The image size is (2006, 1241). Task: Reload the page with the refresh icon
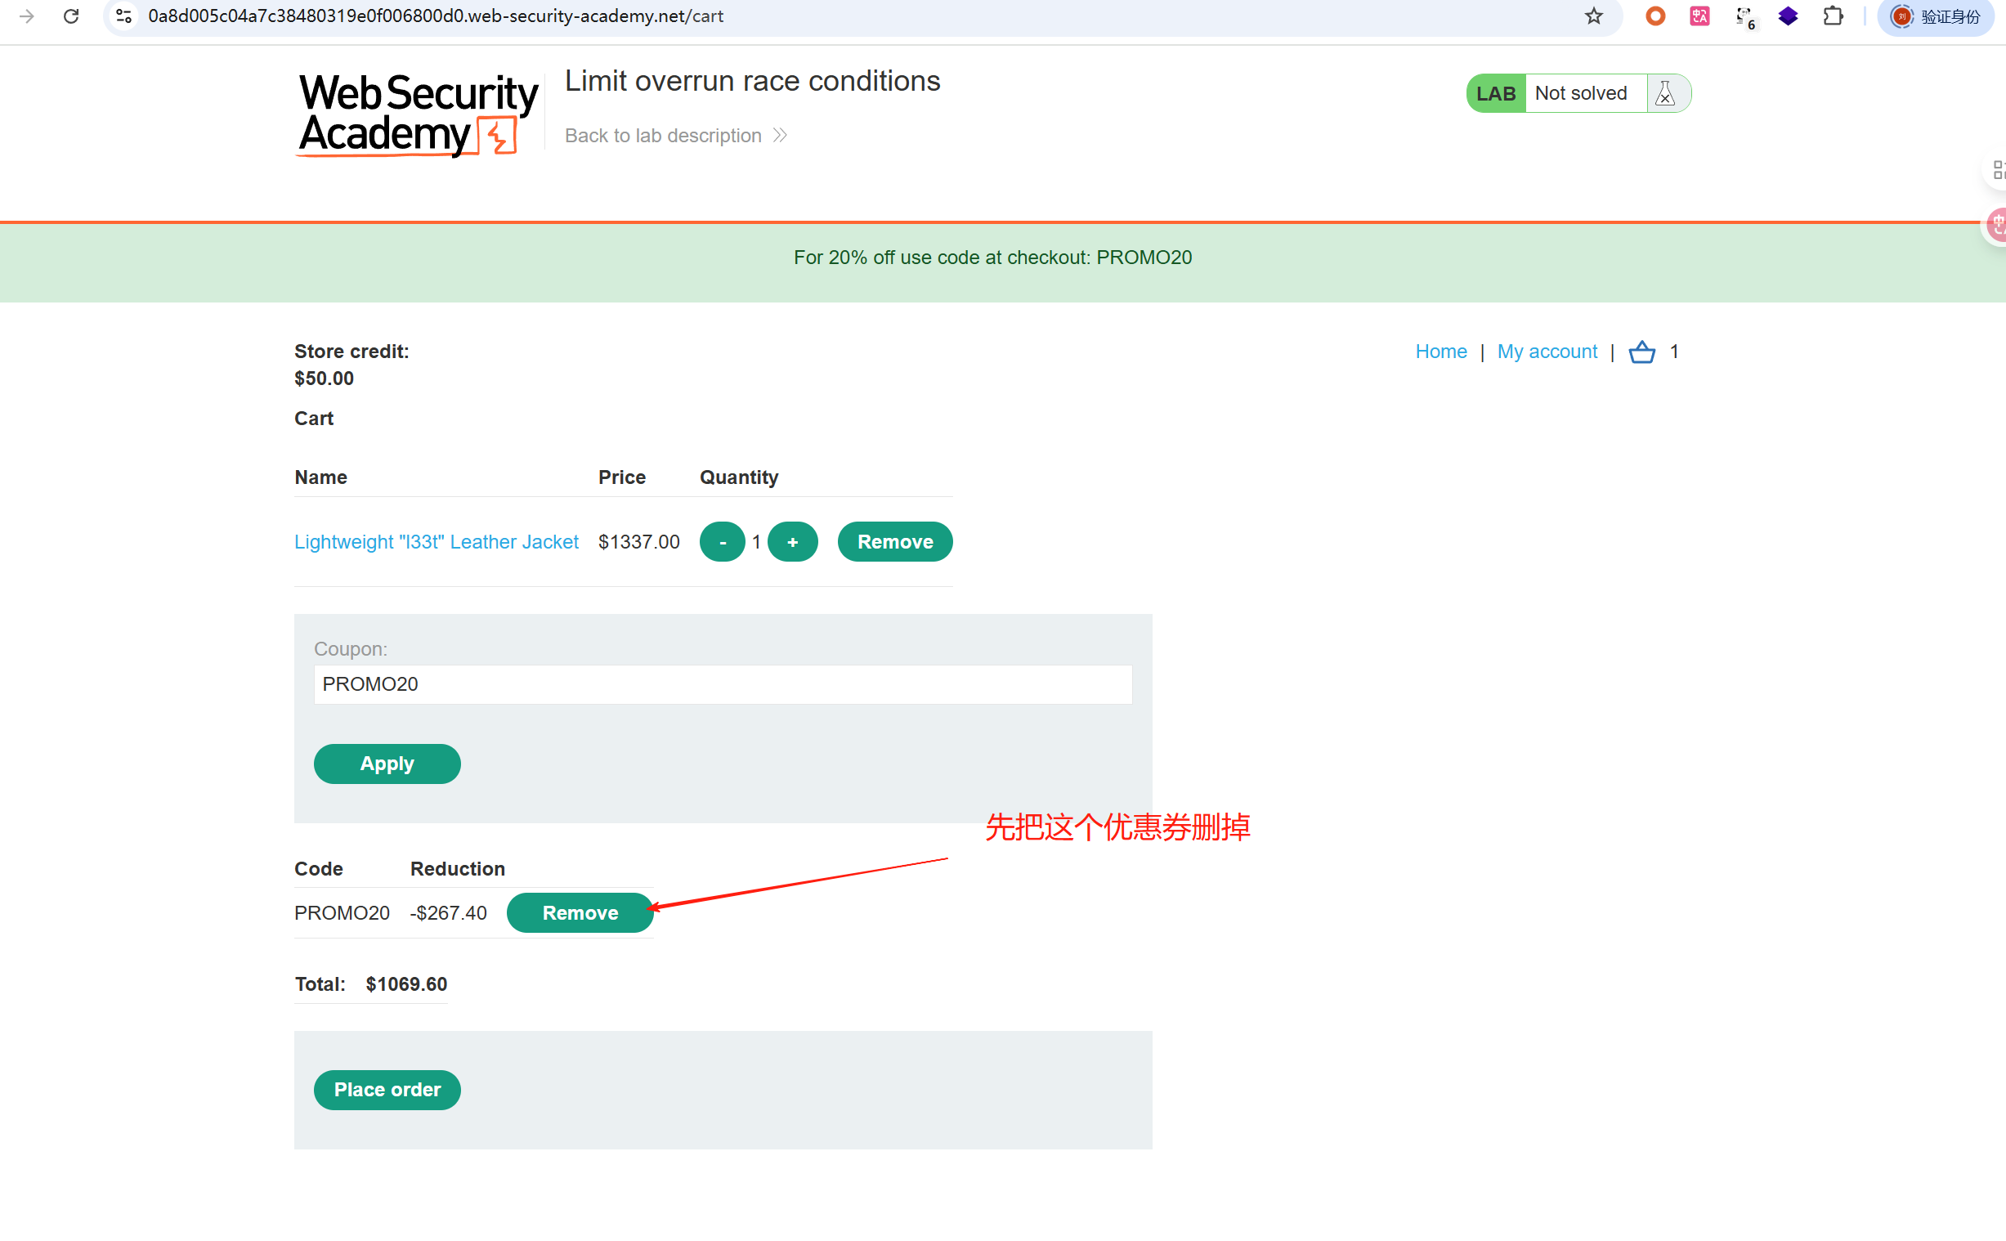[71, 16]
